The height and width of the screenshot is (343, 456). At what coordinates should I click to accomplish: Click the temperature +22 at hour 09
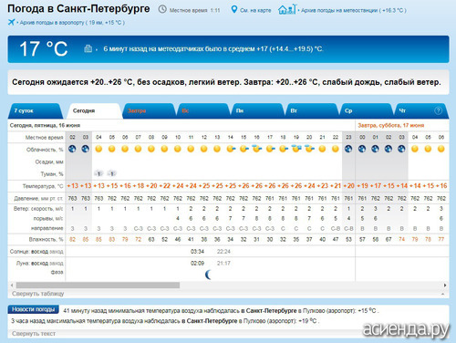(x=164, y=186)
